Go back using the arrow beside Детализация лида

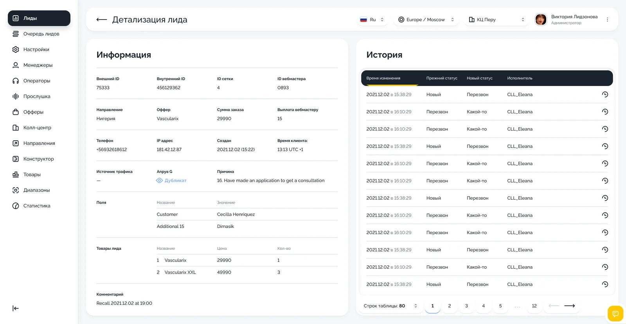pyautogui.click(x=101, y=20)
